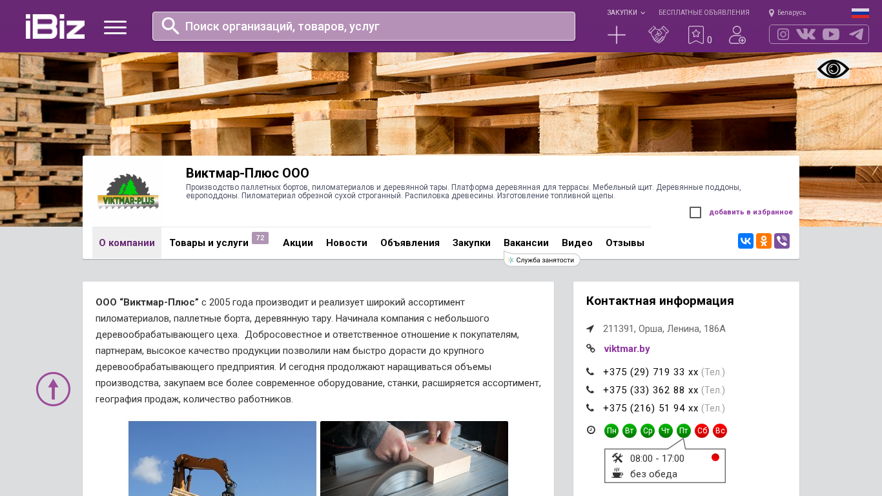882x496 pixels.
Task: Click phone icon beside +375 (33) number
Action: click(x=590, y=390)
